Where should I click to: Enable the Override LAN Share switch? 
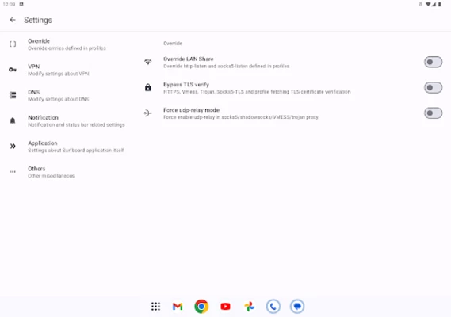point(433,62)
